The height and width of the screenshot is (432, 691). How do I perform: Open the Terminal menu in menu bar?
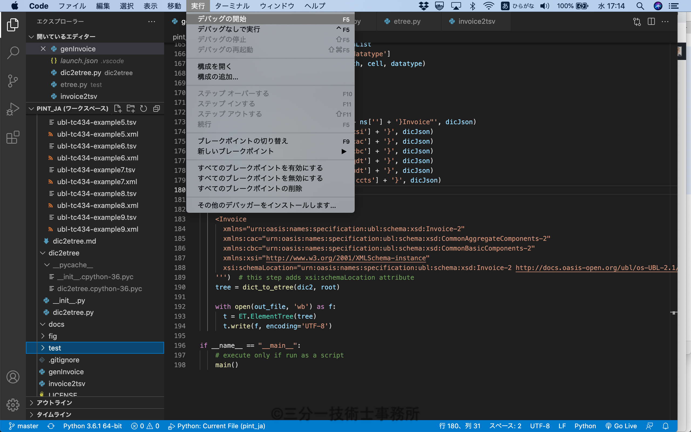pos(232,6)
